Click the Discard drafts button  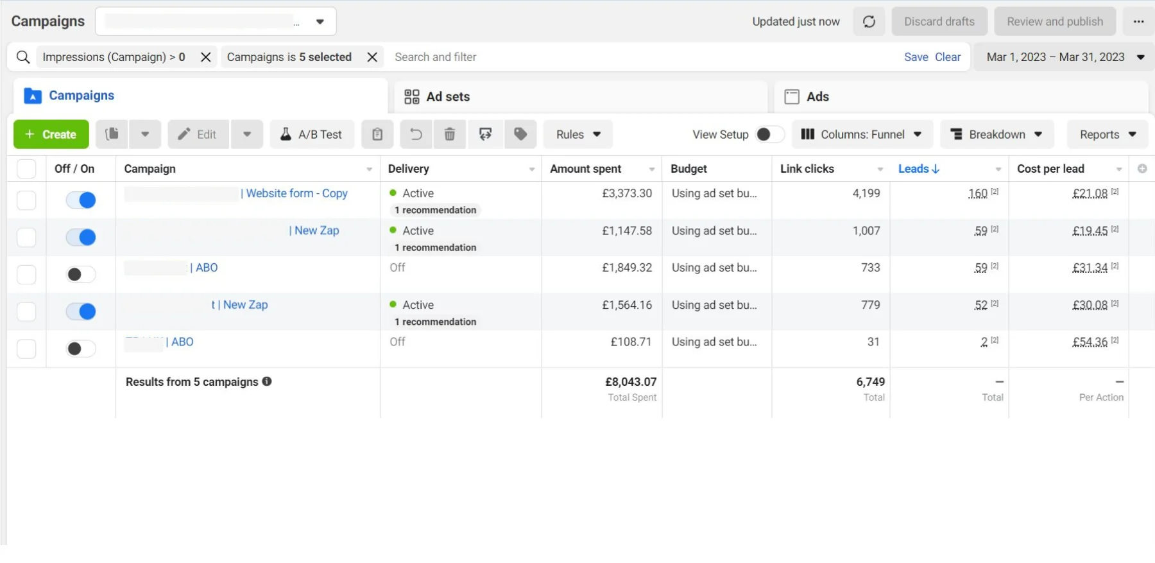pos(939,22)
